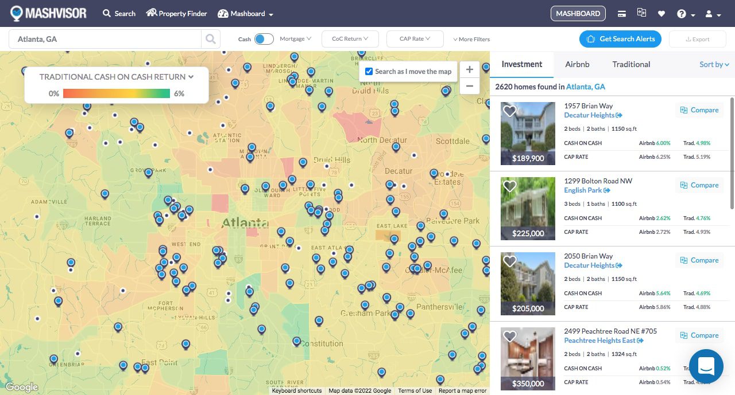Open the payment card icon in top bar
Viewport: 735px width, 395px height.
click(621, 13)
